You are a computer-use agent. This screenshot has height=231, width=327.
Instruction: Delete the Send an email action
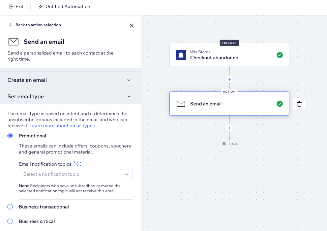tap(299, 104)
